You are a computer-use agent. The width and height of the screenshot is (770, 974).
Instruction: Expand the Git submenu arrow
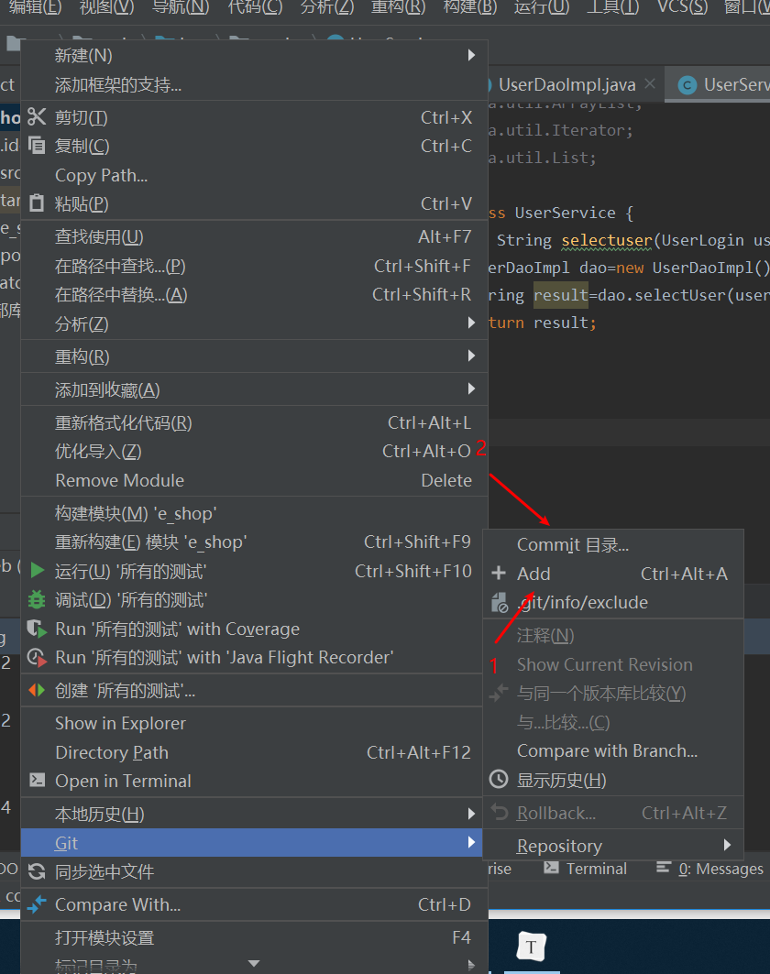(x=472, y=842)
